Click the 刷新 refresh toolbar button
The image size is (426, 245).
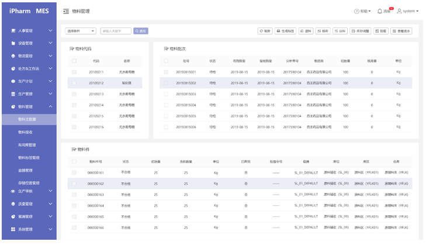[x=265, y=31]
